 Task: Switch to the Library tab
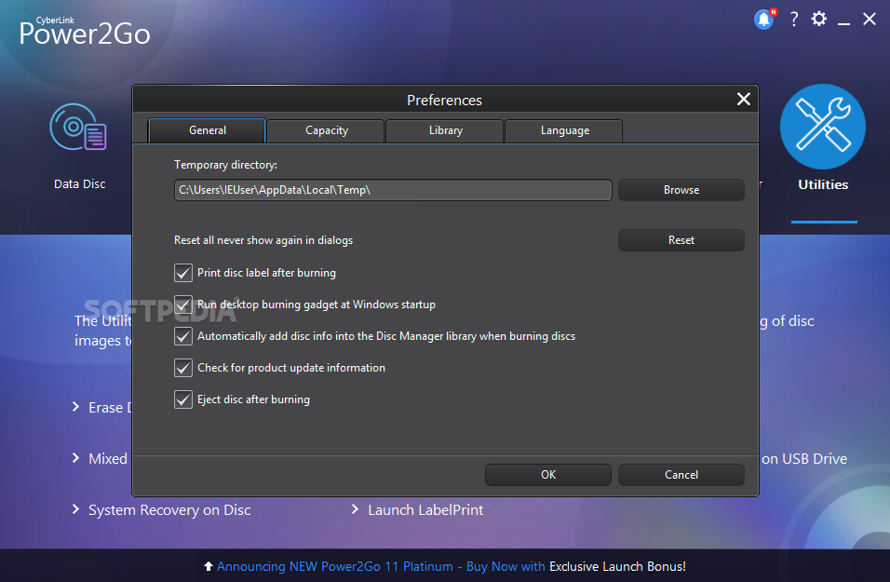pos(446,130)
